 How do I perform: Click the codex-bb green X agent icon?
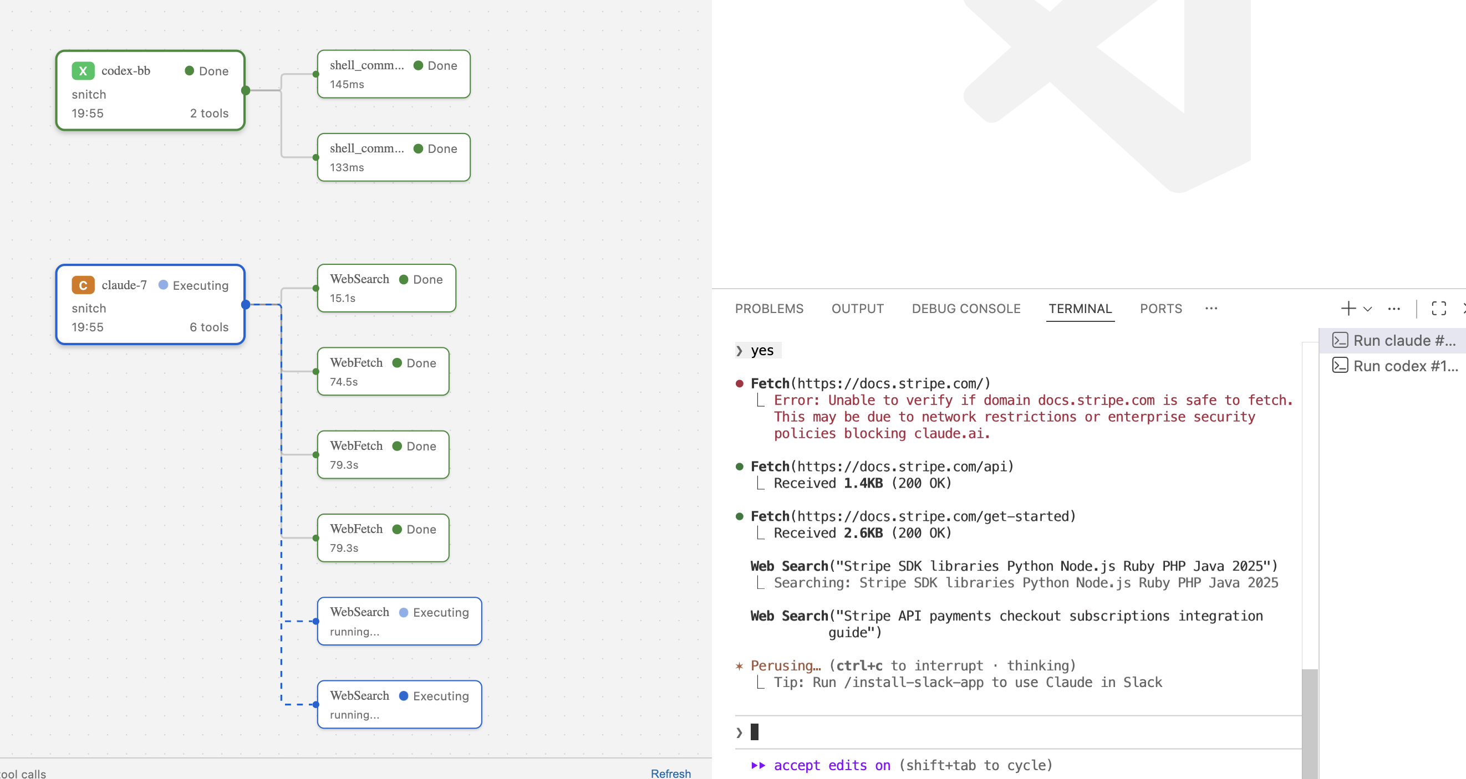tap(83, 71)
